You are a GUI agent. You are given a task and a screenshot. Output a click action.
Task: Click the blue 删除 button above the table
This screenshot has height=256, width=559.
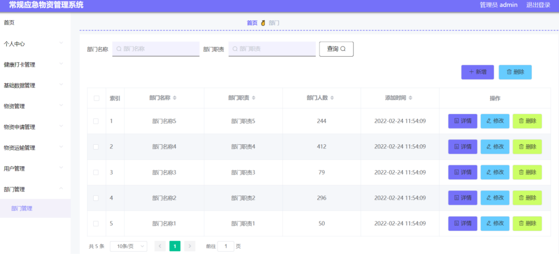click(515, 72)
